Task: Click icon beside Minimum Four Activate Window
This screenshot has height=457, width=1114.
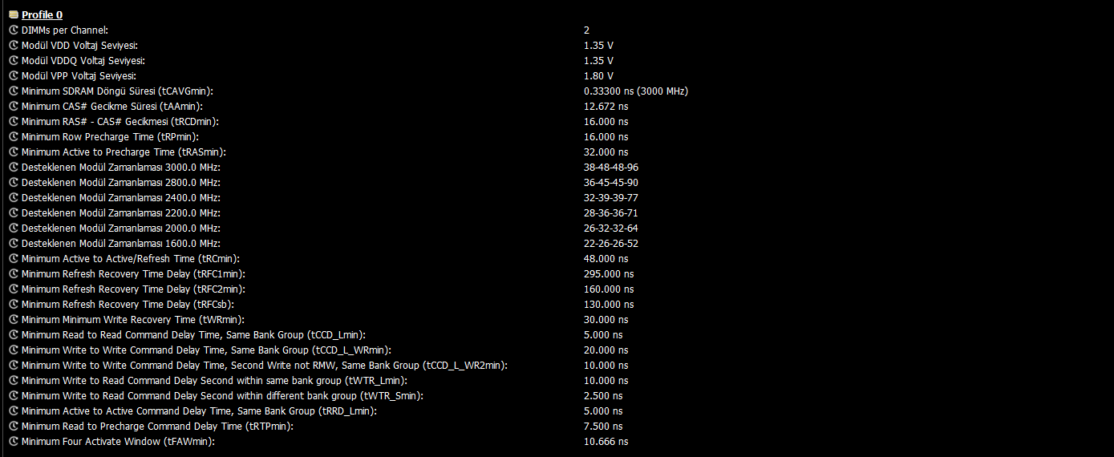Action: [14, 441]
